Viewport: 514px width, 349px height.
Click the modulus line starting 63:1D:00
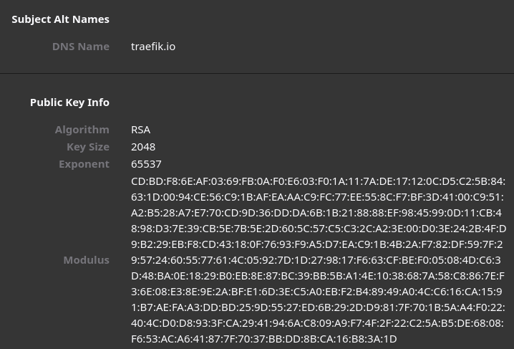click(317, 197)
